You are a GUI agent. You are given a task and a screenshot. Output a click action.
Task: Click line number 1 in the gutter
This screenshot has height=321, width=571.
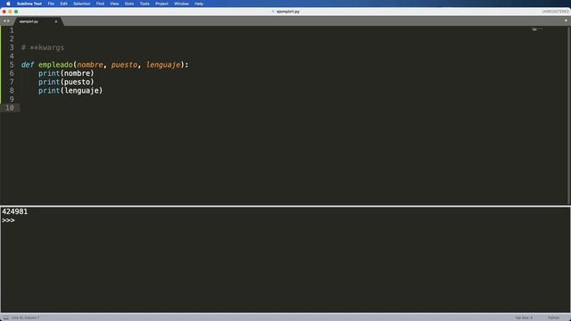pos(12,30)
